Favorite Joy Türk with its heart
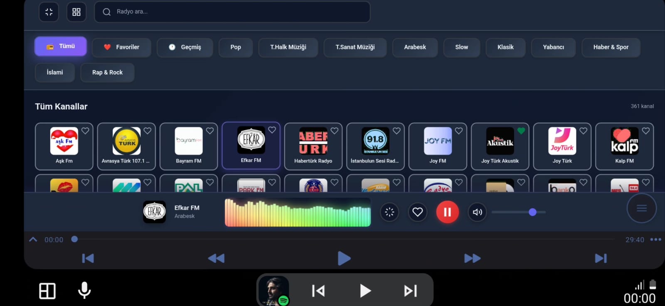Image resolution: width=665 pixels, height=306 pixels. [x=584, y=131]
